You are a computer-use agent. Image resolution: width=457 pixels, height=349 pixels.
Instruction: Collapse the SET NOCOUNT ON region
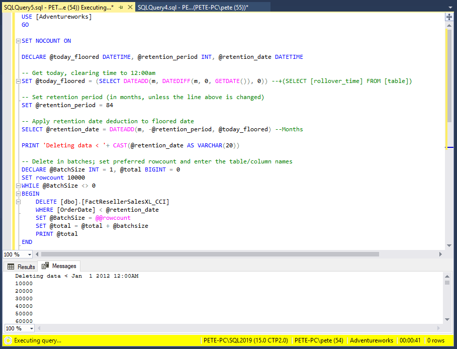click(18, 41)
